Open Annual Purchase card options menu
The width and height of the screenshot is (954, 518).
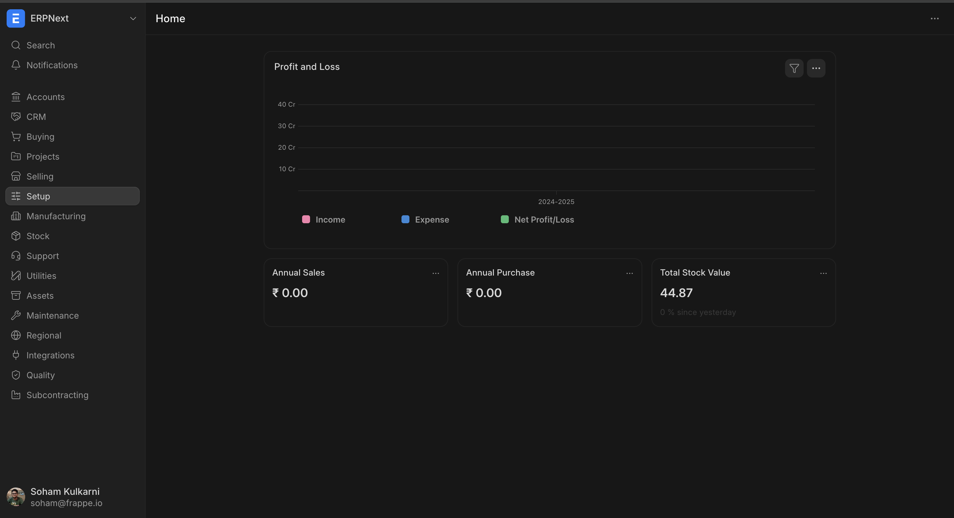point(629,273)
